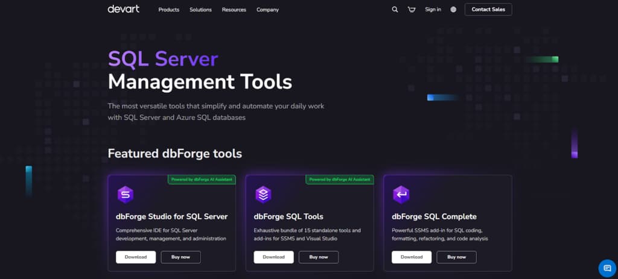The image size is (618, 279).
Task: Click the dbForge SQL Tools stacked-layers icon
Action: click(x=263, y=195)
